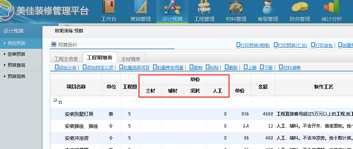Screen dimensions: 353x149
Task: Expand 预算查询 in the sidebar
Action: 16,65
